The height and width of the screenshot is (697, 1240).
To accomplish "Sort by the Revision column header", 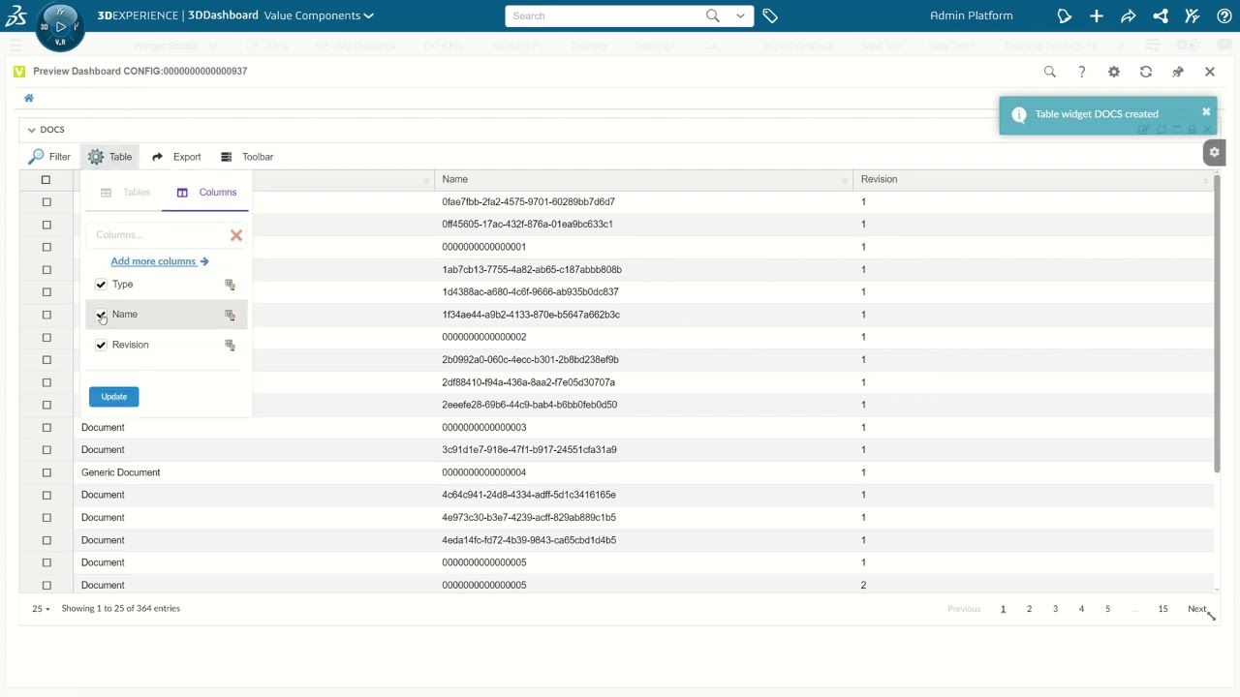I will tap(1034, 179).
